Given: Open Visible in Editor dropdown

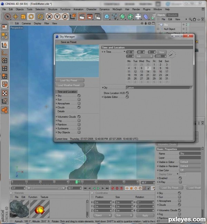Looking at the screenshot, I should tap(190, 162).
